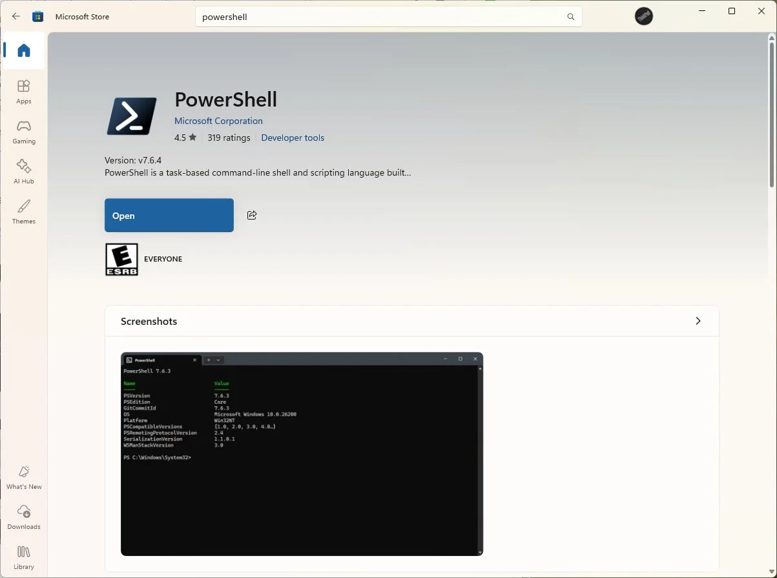Screen dimensions: 777x578
Task: Click the Version: v7.6.4 text
Action: pyautogui.click(x=133, y=160)
